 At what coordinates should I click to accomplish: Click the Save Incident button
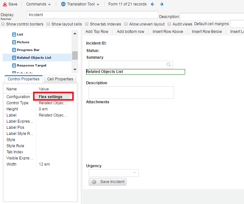[108, 182]
